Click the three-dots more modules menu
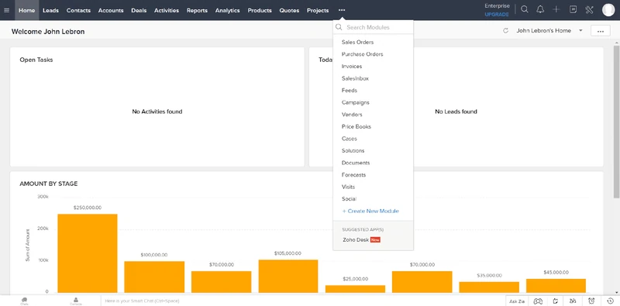 (342, 10)
